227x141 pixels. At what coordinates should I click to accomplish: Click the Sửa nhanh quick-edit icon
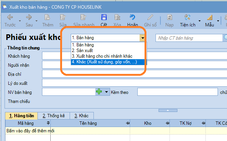pos(83,17)
